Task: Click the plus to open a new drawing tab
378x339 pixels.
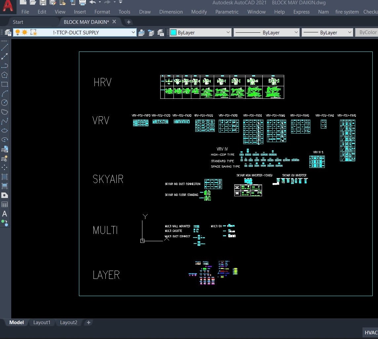Action: 129,22
